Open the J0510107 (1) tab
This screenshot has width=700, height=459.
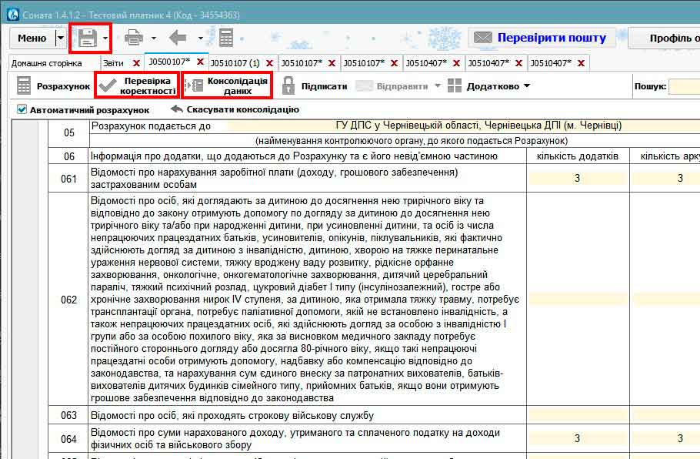tap(235, 63)
